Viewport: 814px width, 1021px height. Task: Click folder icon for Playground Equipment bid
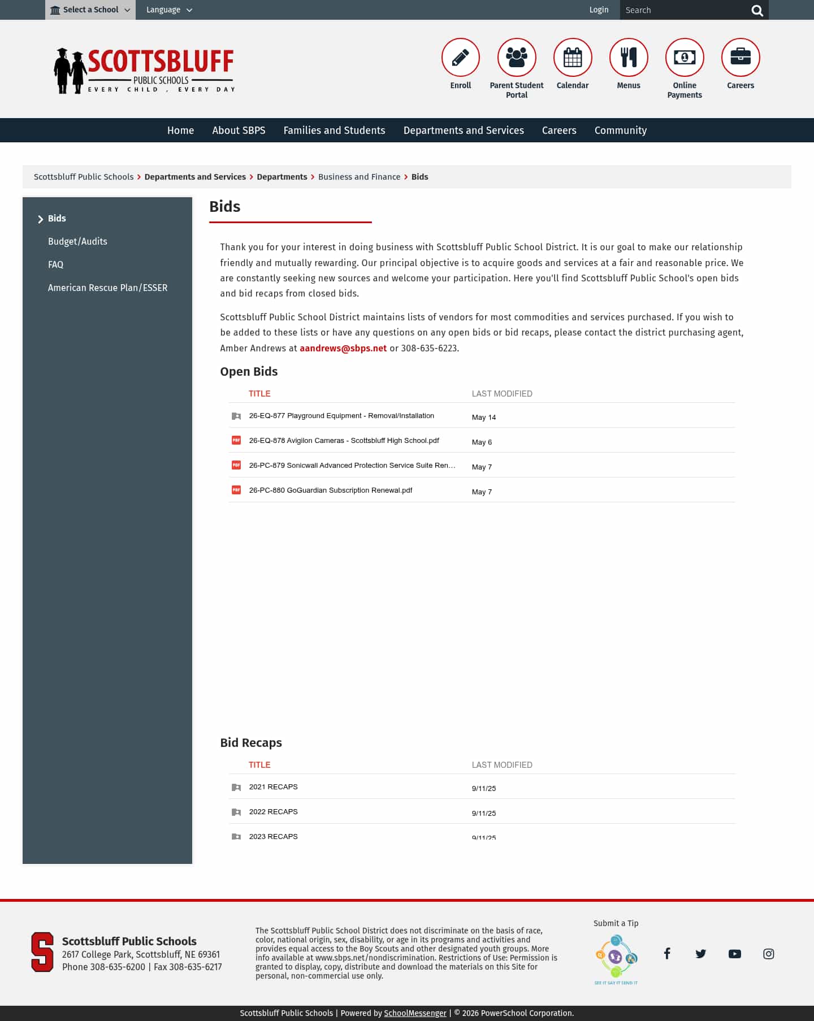point(236,416)
